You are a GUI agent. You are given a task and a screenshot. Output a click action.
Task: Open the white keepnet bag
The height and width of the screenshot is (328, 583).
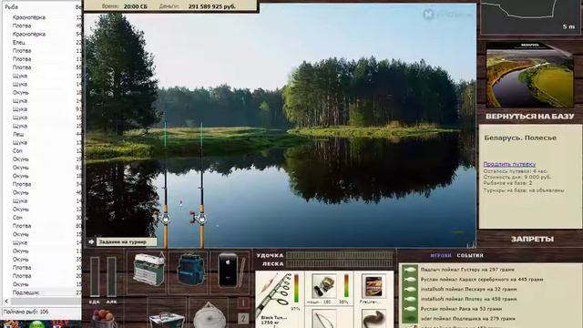pyautogui.click(x=210, y=316)
